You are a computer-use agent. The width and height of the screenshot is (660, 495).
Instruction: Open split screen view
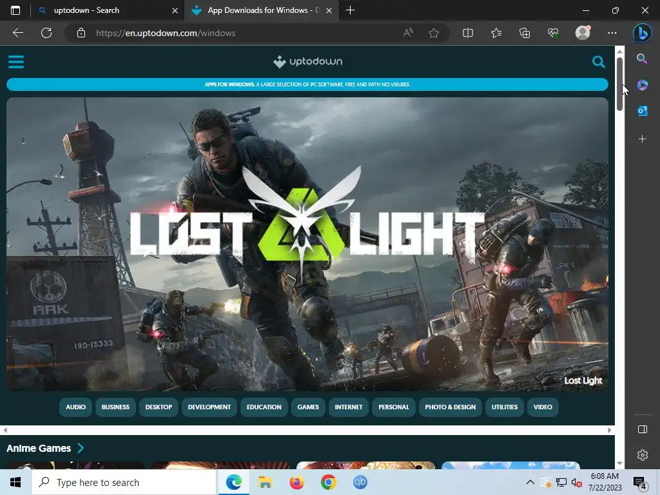click(x=468, y=33)
